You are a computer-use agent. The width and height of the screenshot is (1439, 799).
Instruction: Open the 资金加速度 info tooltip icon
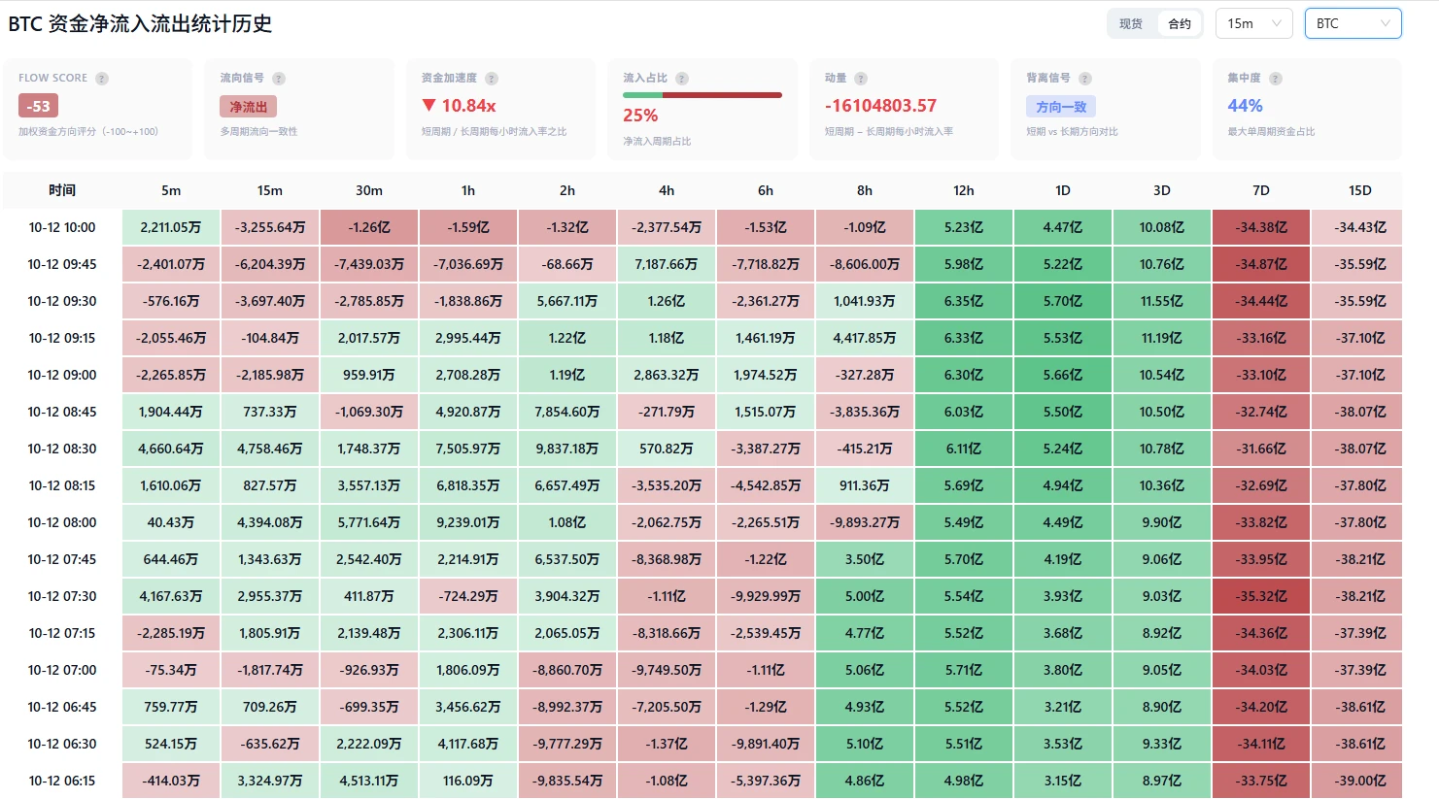(492, 79)
